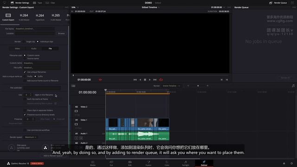The height and width of the screenshot is (167, 297).
Task: Open the Fairlight page
Action: coord(186,163)
